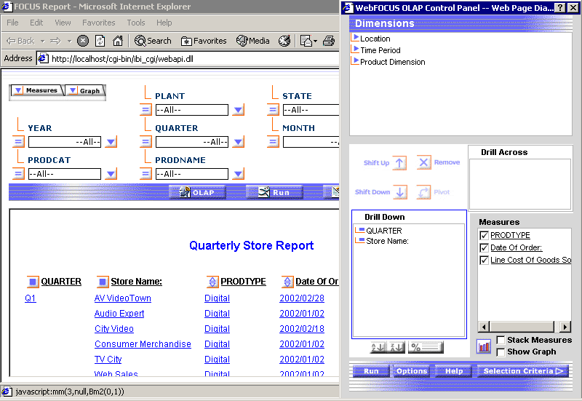The height and width of the screenshot is (401, 582).
Task: Click the Options button
Action: tap(411, 371)
